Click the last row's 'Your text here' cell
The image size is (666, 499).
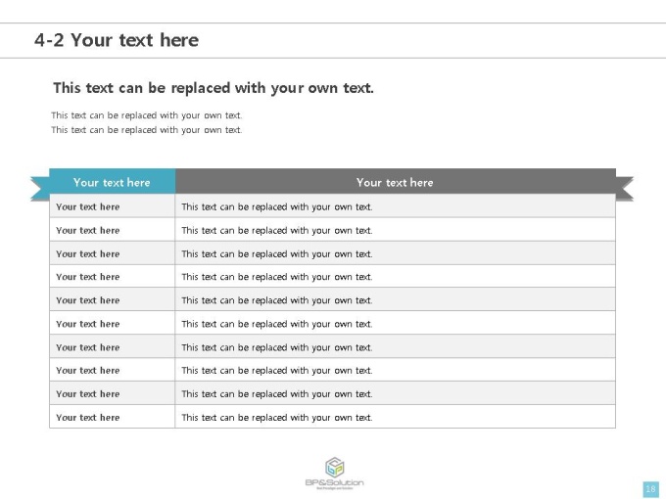pos(112,417)
